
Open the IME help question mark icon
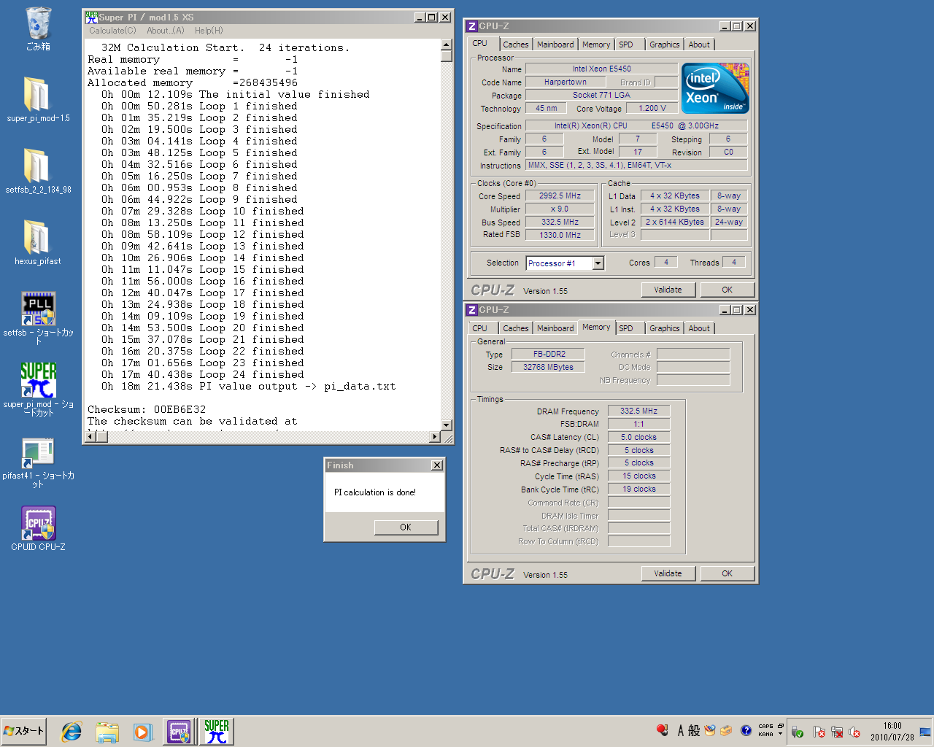click(x=746, y=730)
